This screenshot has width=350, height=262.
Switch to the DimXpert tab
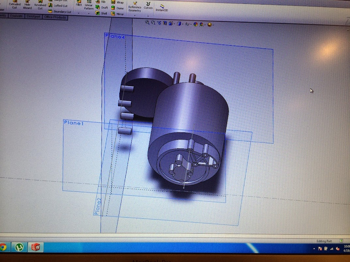point(34,17)
